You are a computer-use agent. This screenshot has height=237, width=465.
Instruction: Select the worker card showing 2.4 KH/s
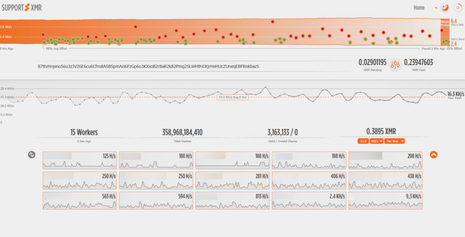(309, 200)
